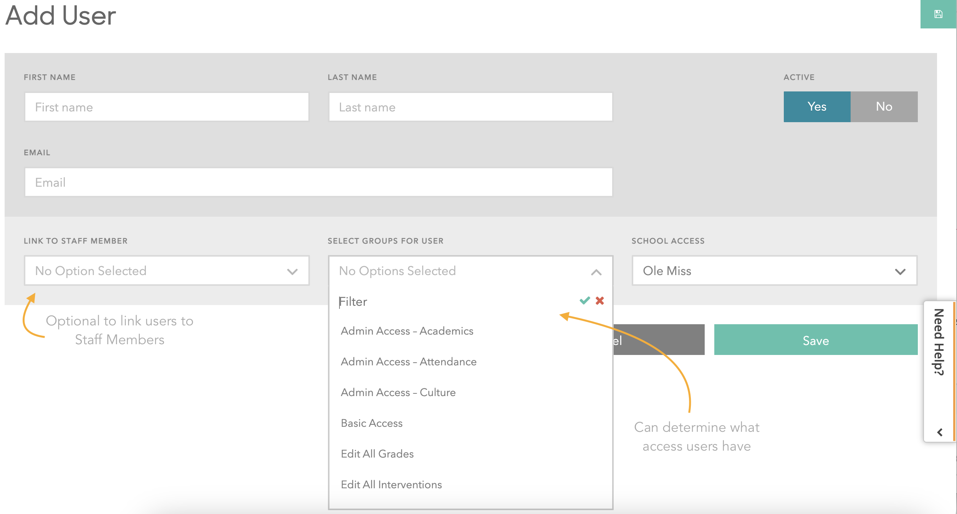Choose Admin Access – Culture group

[398, 392]
